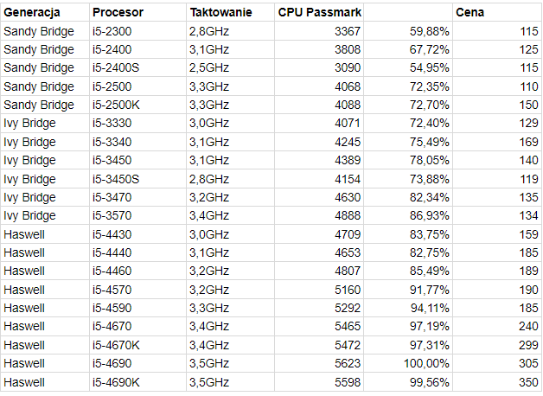543x396 pixels.
Task: Select the Passmark score 3367 cell
Action: pyautogui.click(x=319, y=31)
